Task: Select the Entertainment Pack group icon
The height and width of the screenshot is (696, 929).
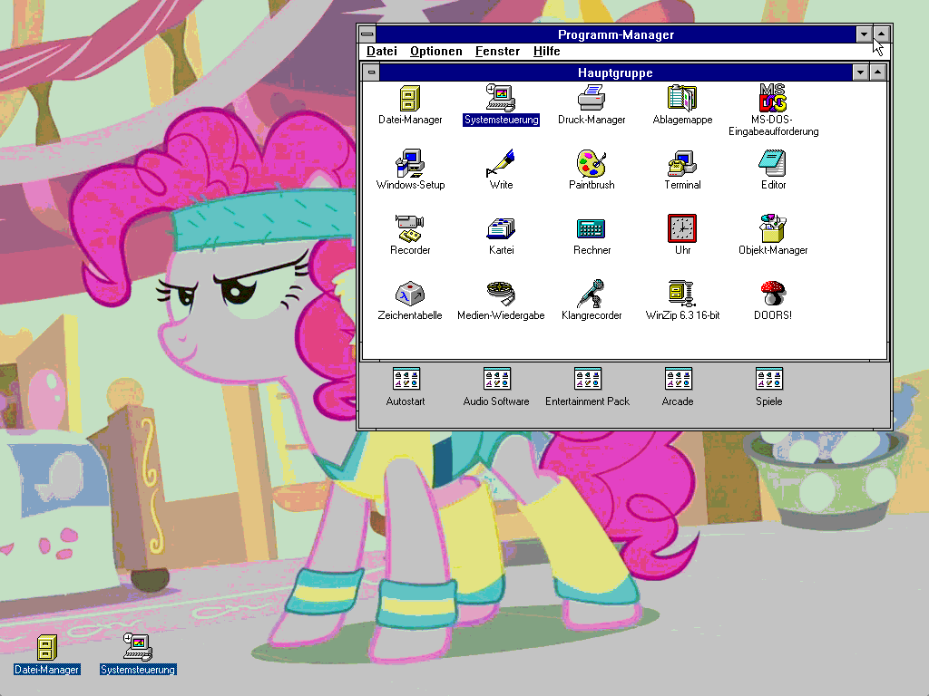Action: [587, 379]
